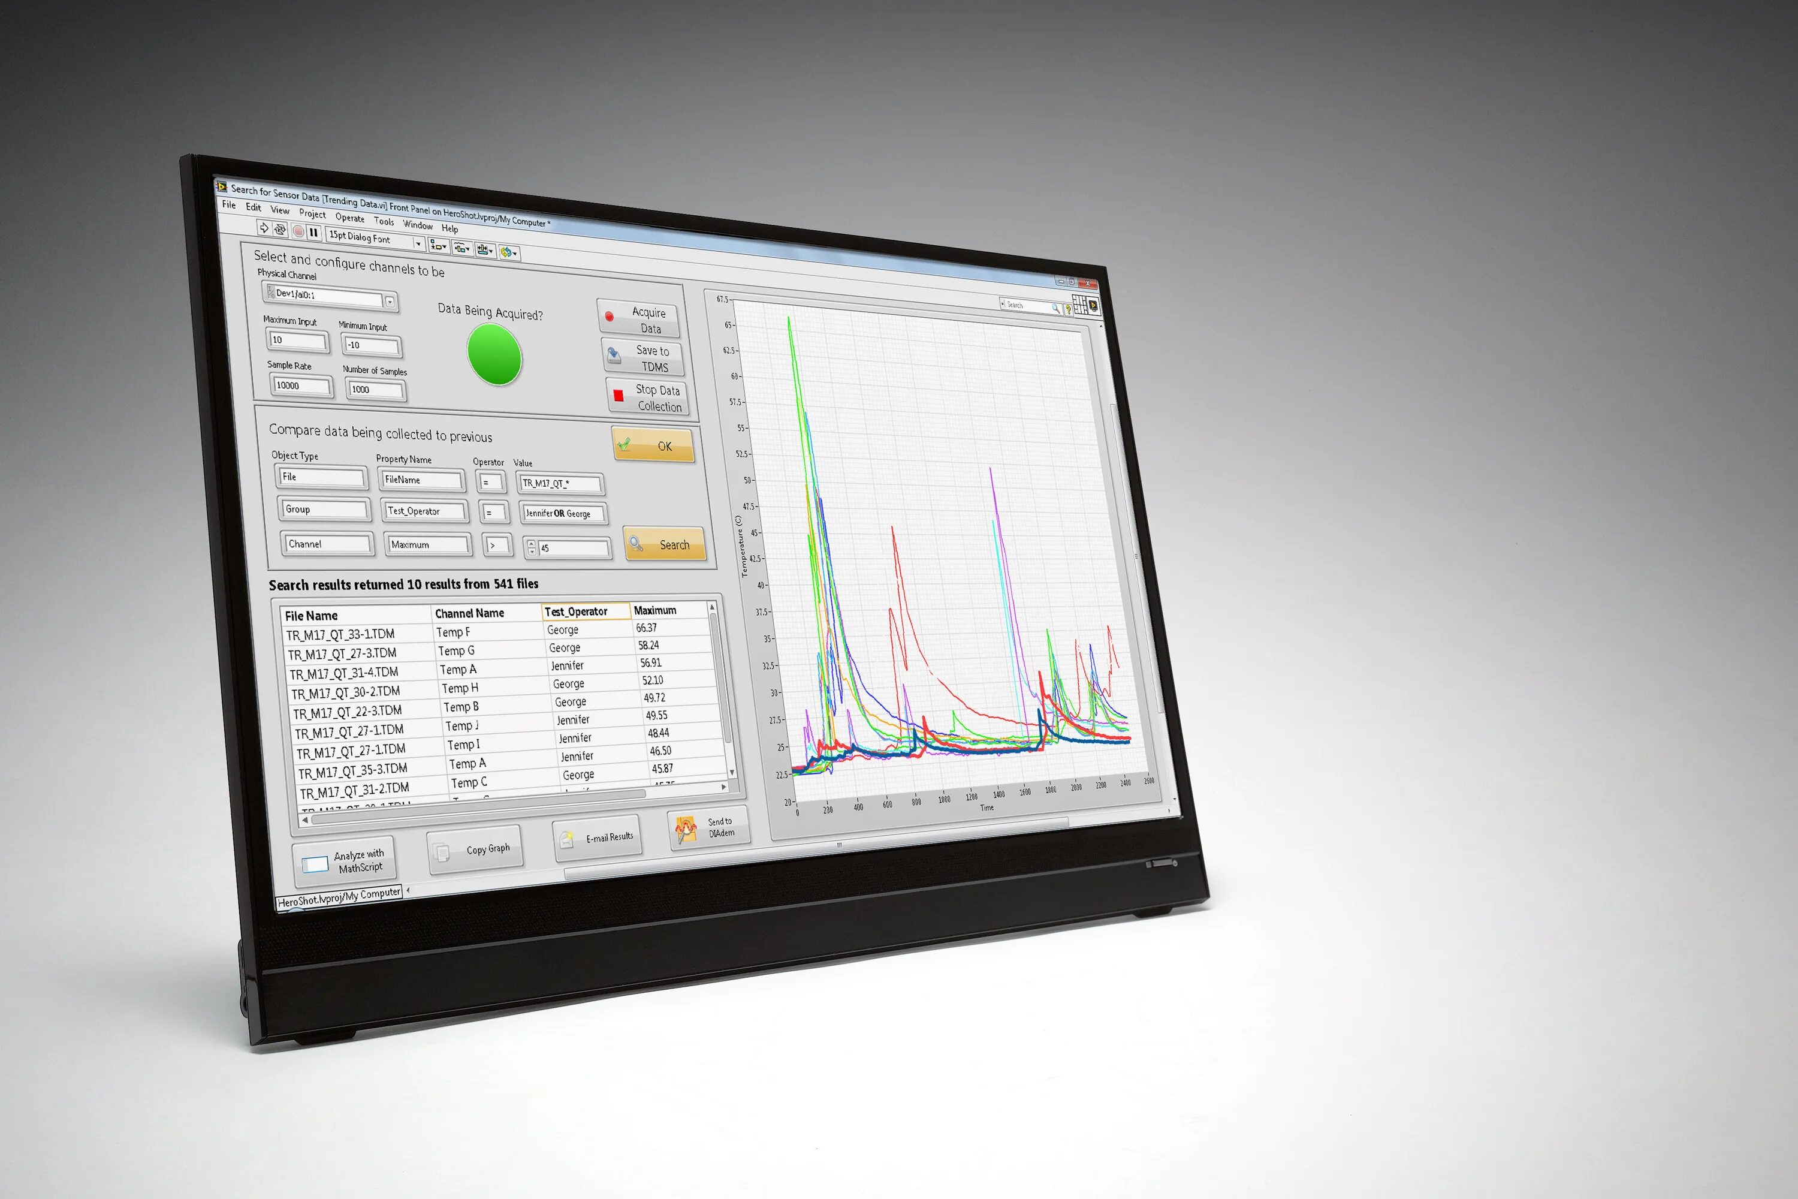Open the Group Object Type selector
The width and height of the screenshot is (1798, 1199).
(325, 509)
